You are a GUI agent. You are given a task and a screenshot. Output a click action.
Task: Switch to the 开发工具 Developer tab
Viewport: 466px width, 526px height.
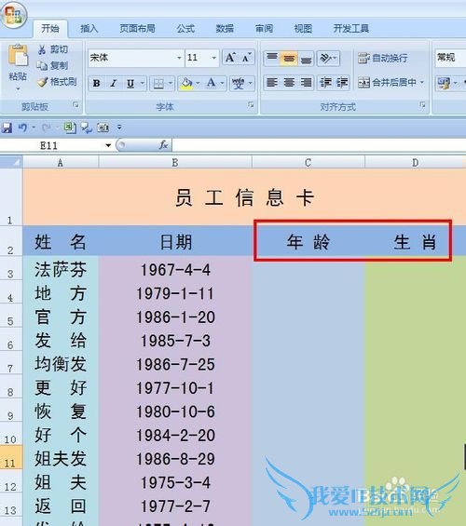tap(350, 29)
